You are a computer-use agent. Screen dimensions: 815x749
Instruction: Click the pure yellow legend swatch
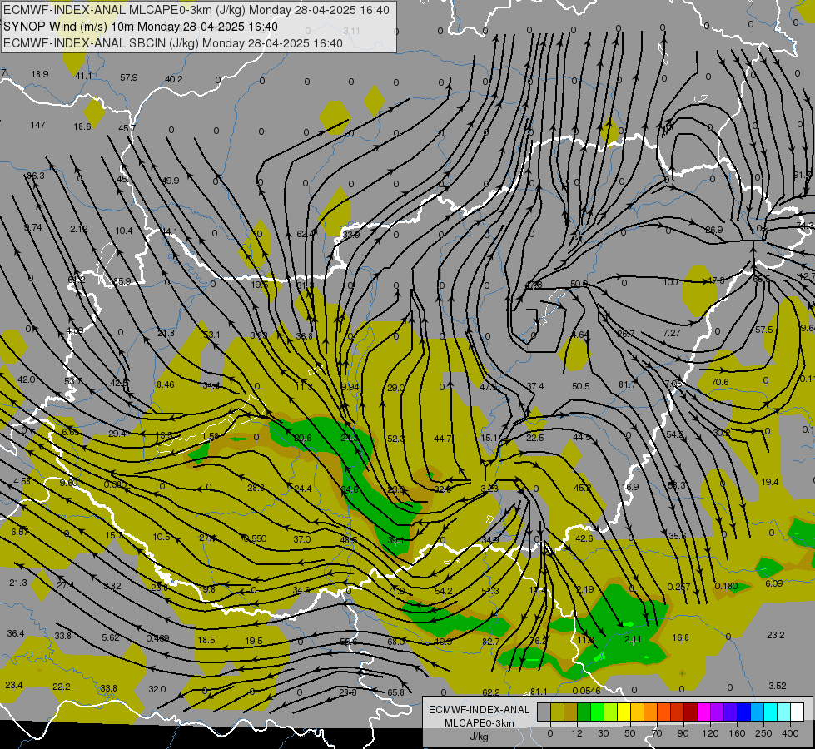point(624,712)
